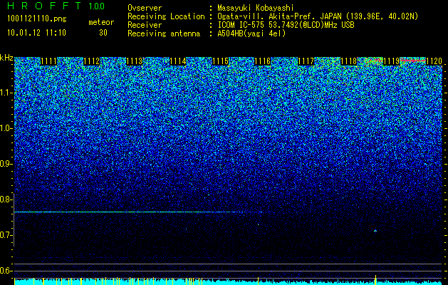Click the date stamp 10.01.12 11:10
This screenshot has height=285, width=448.
click(36, 33)
